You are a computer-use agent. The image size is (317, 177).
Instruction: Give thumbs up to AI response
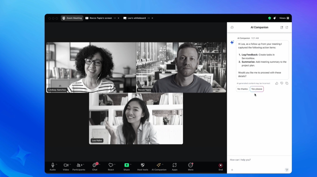coord(277,83)
